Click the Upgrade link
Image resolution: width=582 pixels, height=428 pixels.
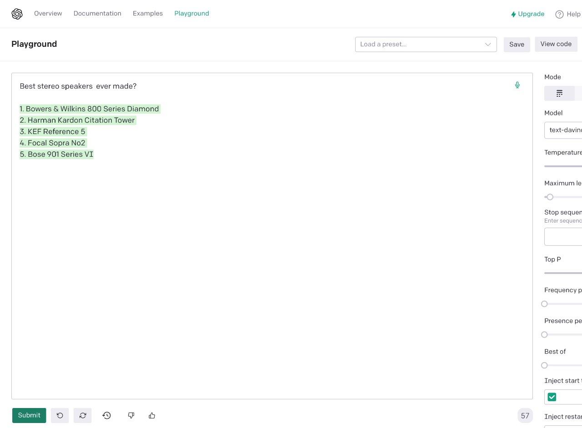(x=527, y=14)
